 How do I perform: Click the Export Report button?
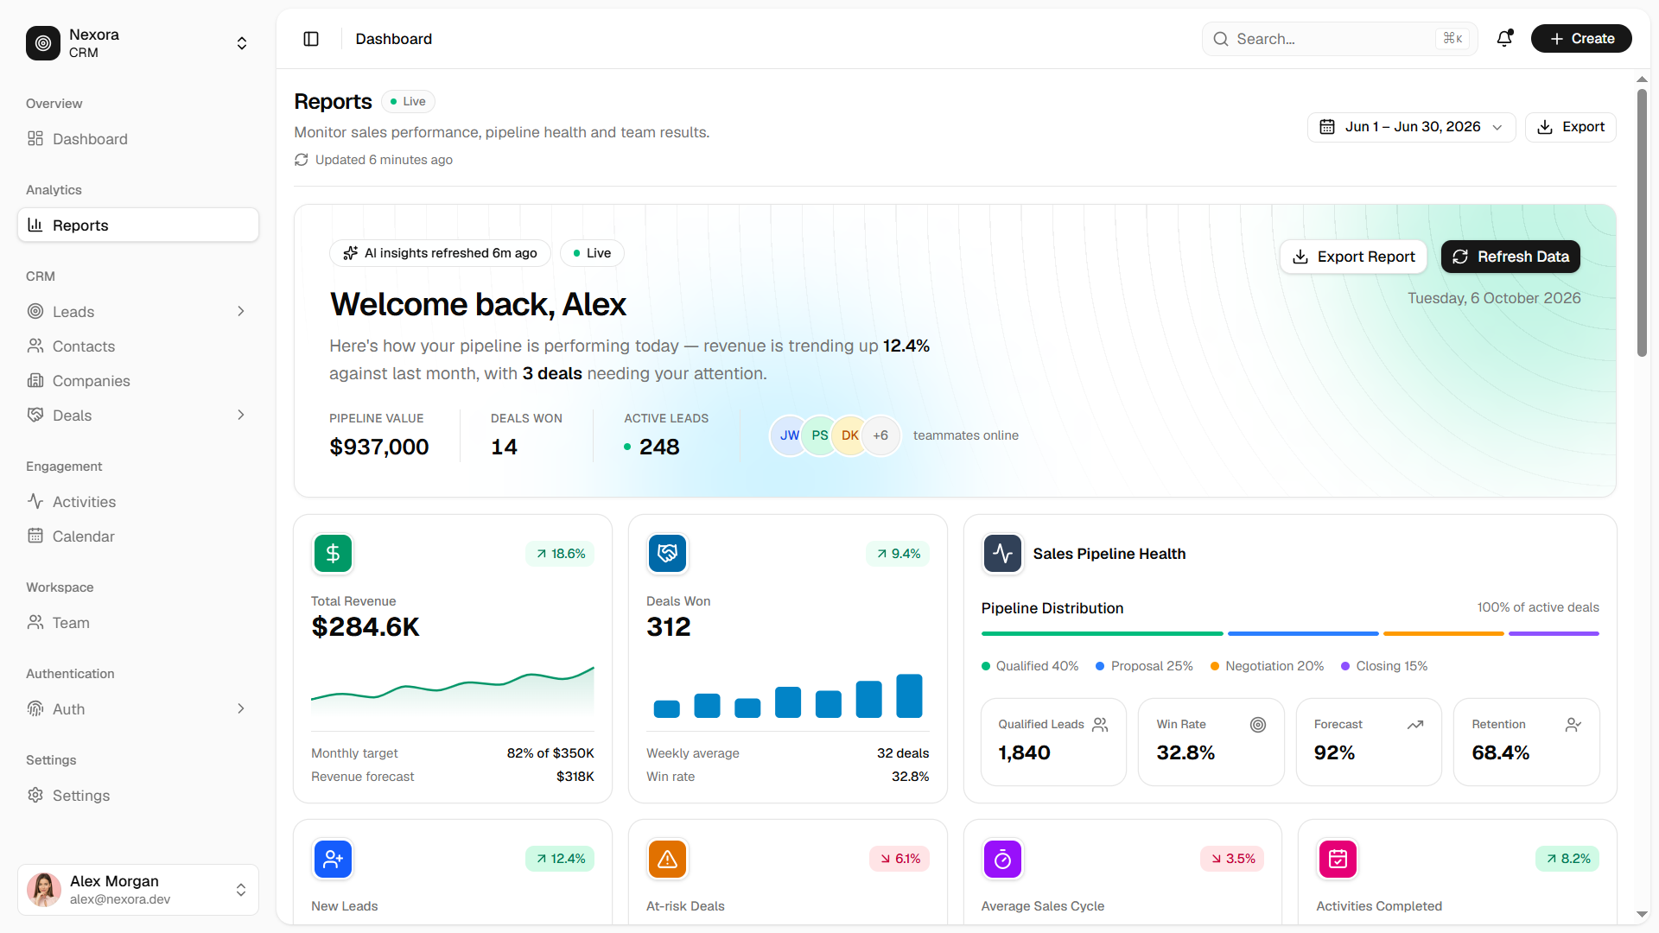click(x=1353, y=257)
